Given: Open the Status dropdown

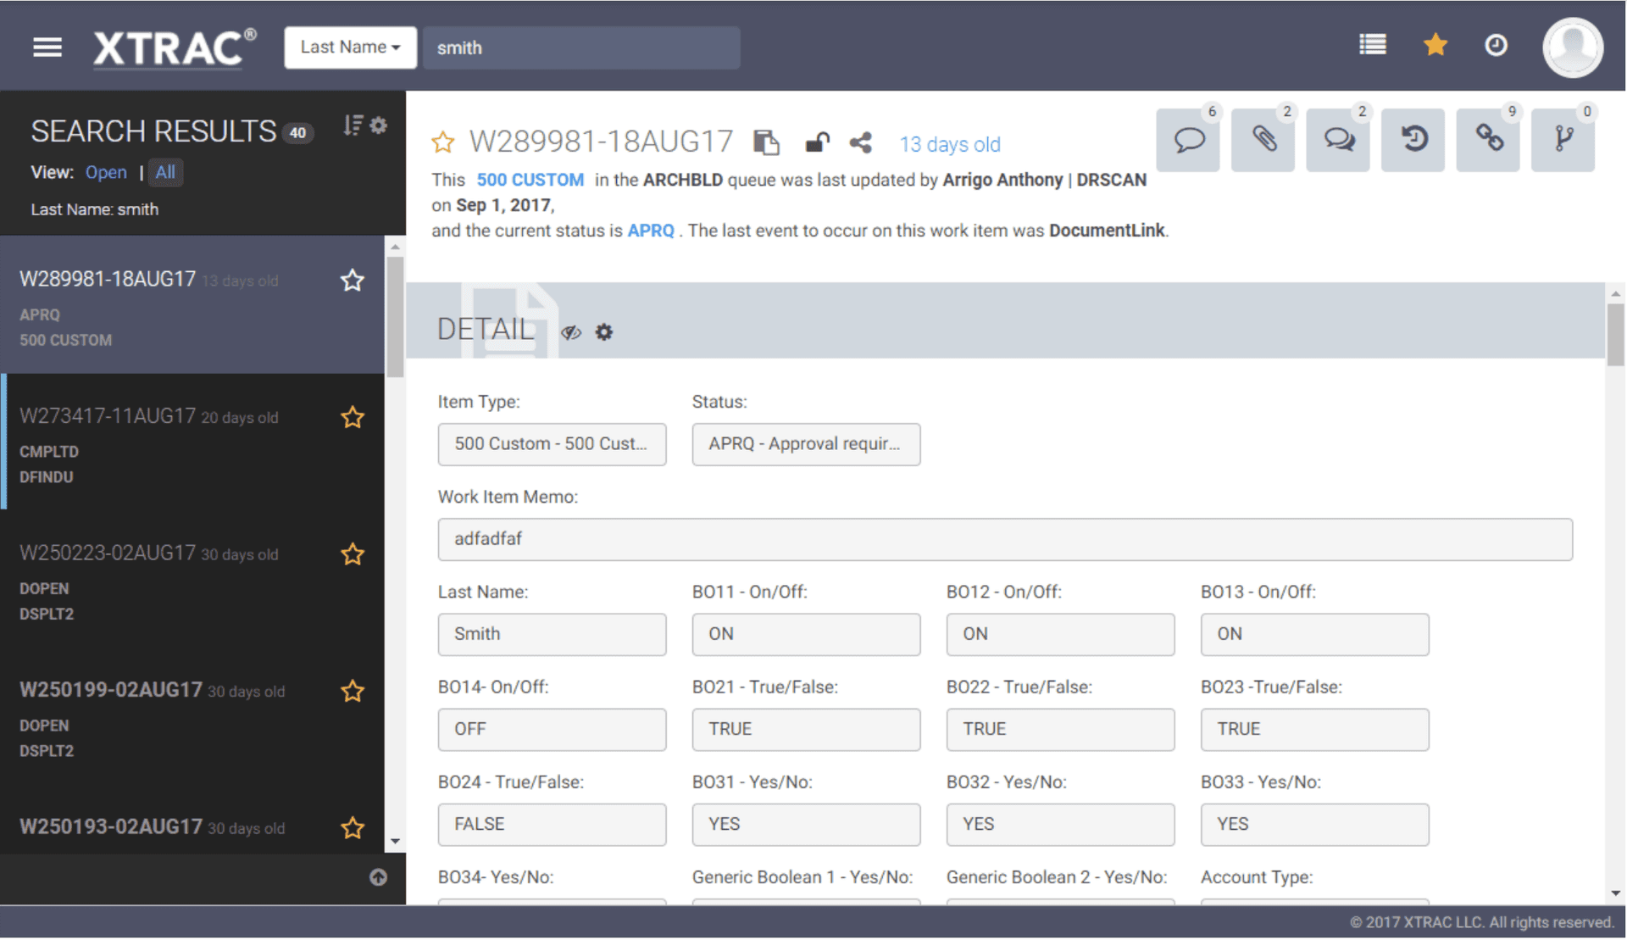Looking at the screenshot, I should pos(806,444).
